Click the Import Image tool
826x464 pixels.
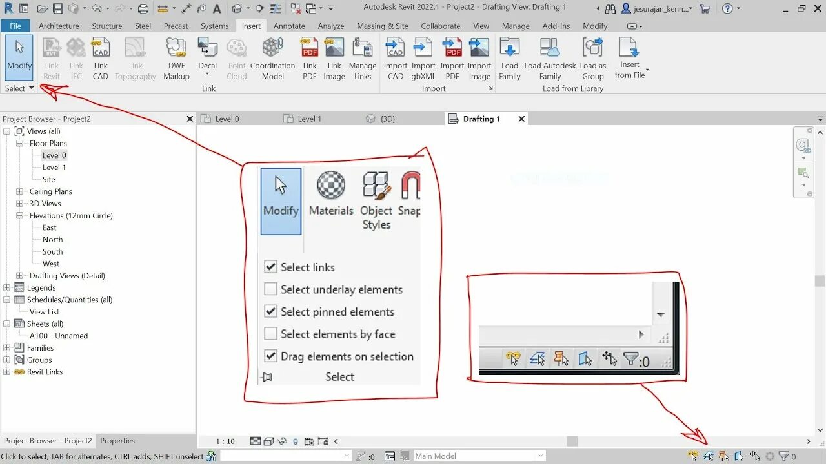point(479,59)
